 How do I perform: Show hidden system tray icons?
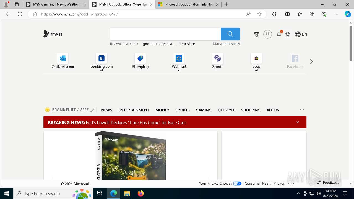click(298, 193)
